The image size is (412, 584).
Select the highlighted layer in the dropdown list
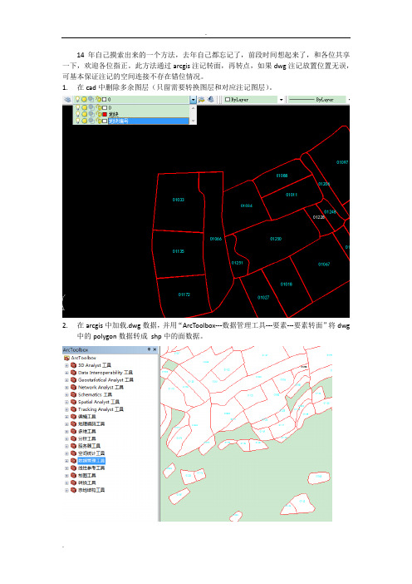149,121
